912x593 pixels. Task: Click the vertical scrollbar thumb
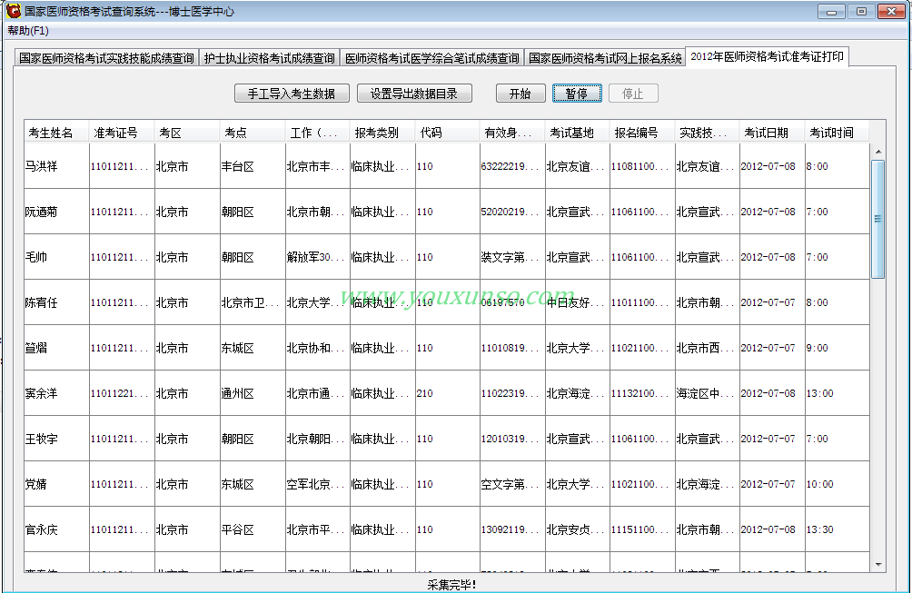(x=878, y=219)
